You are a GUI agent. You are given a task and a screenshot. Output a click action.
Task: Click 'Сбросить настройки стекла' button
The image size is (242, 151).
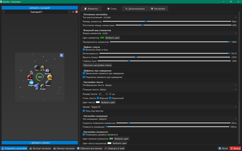pyautogui.click(x=97, y=65)
